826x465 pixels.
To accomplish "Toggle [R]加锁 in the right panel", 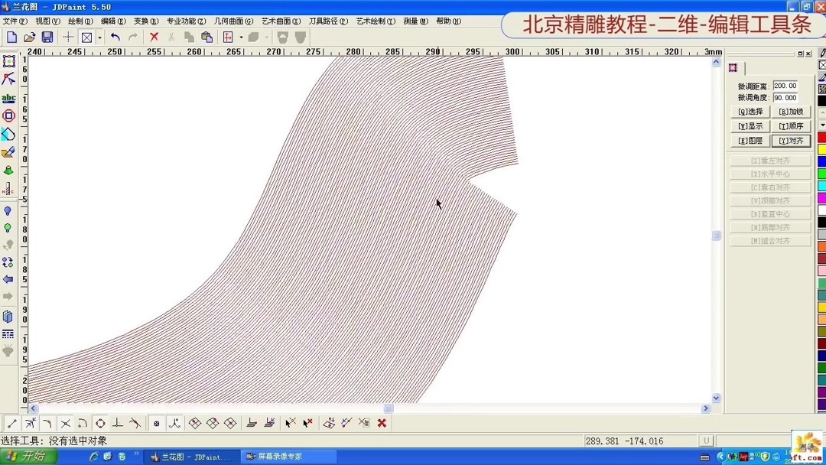I will (x=790, y=111).
